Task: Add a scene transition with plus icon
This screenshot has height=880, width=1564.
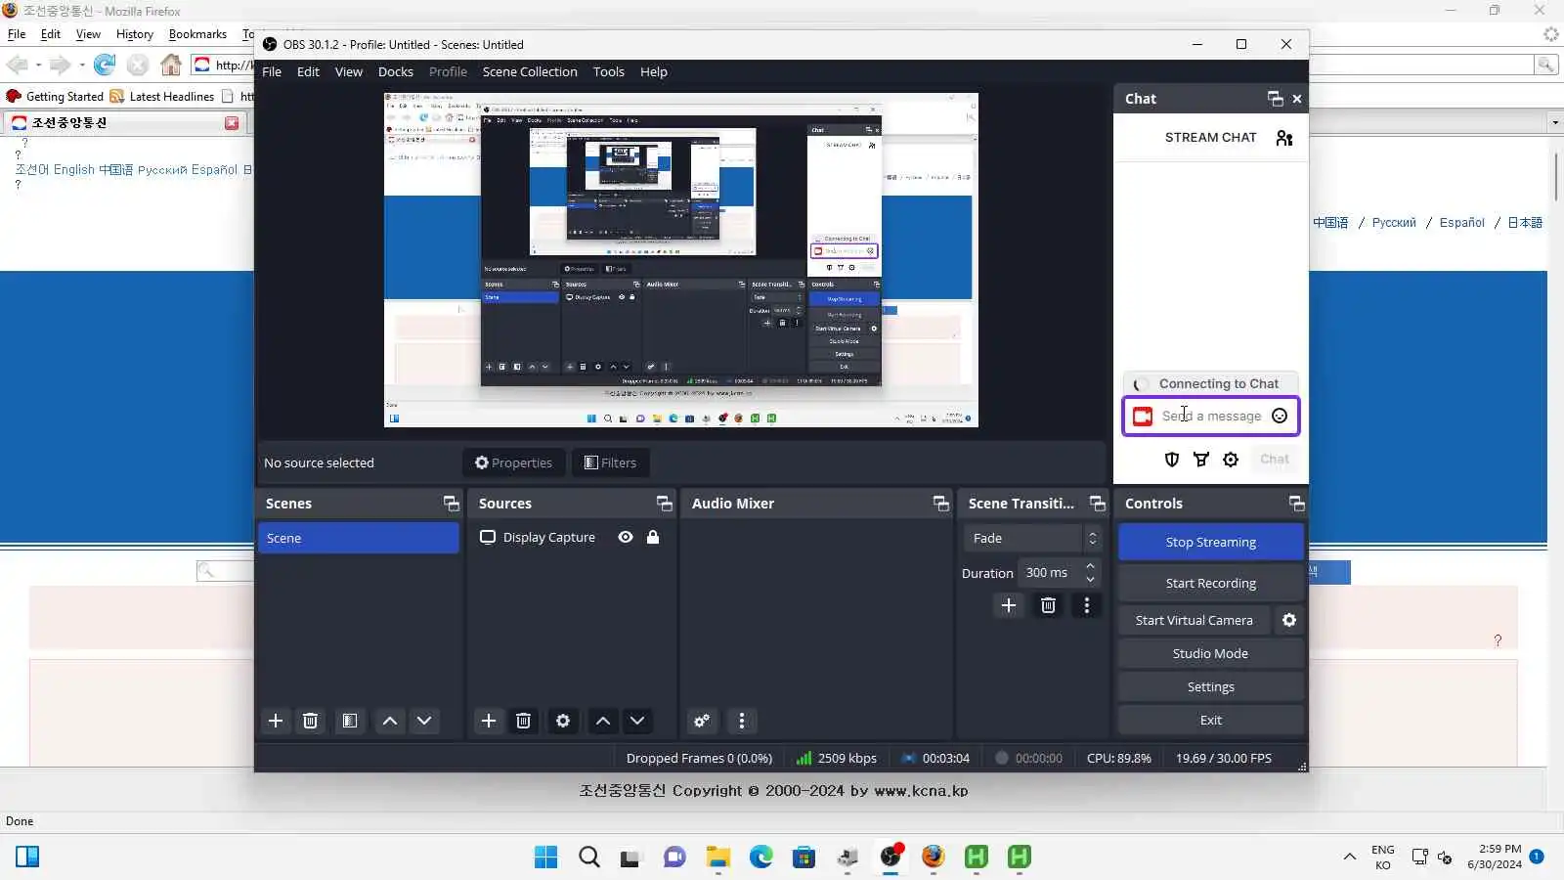Action: pyautogui.click(x=1009, y=605)
